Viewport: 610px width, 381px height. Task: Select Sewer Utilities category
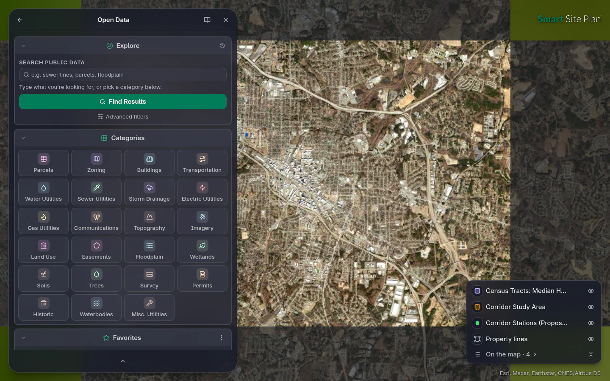click(x=96, y=192)
